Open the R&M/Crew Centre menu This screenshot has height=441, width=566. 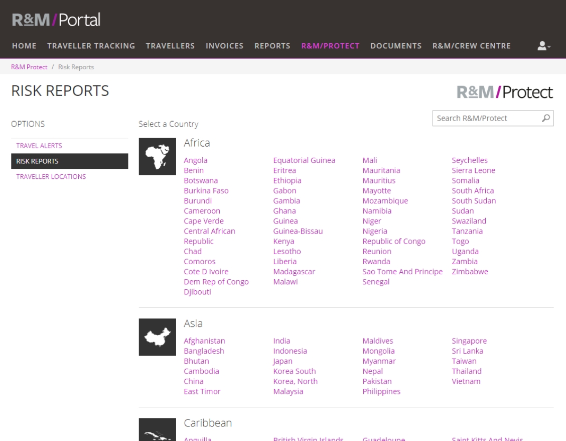click(471, 46)
